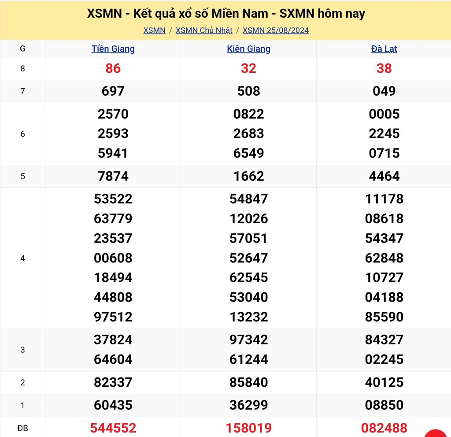Image resolution: width=451 pixels, height=437 pixels.
Task: Select Tiền Giang special prize 544552
Action: 113,428
